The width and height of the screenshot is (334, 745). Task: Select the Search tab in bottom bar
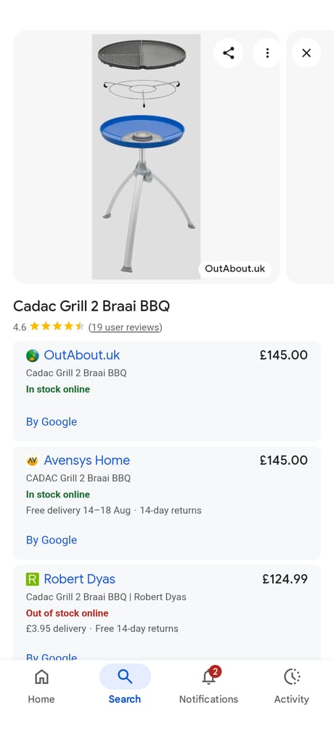[125, 686]
